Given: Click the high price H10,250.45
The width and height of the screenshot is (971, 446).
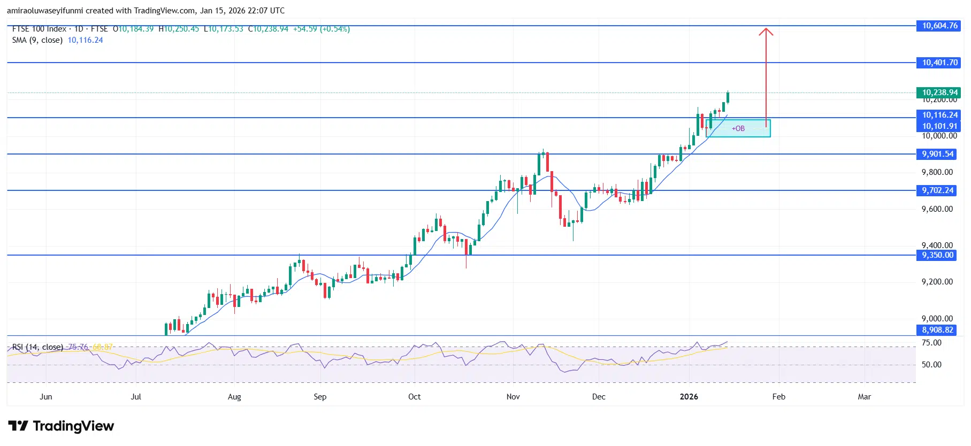Looking at the screenshot, I should tap(179, 29).
